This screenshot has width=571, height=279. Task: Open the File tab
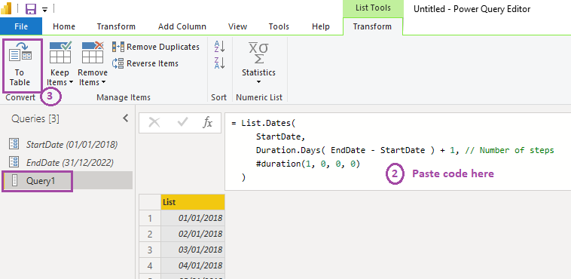(x=21, y=26)
